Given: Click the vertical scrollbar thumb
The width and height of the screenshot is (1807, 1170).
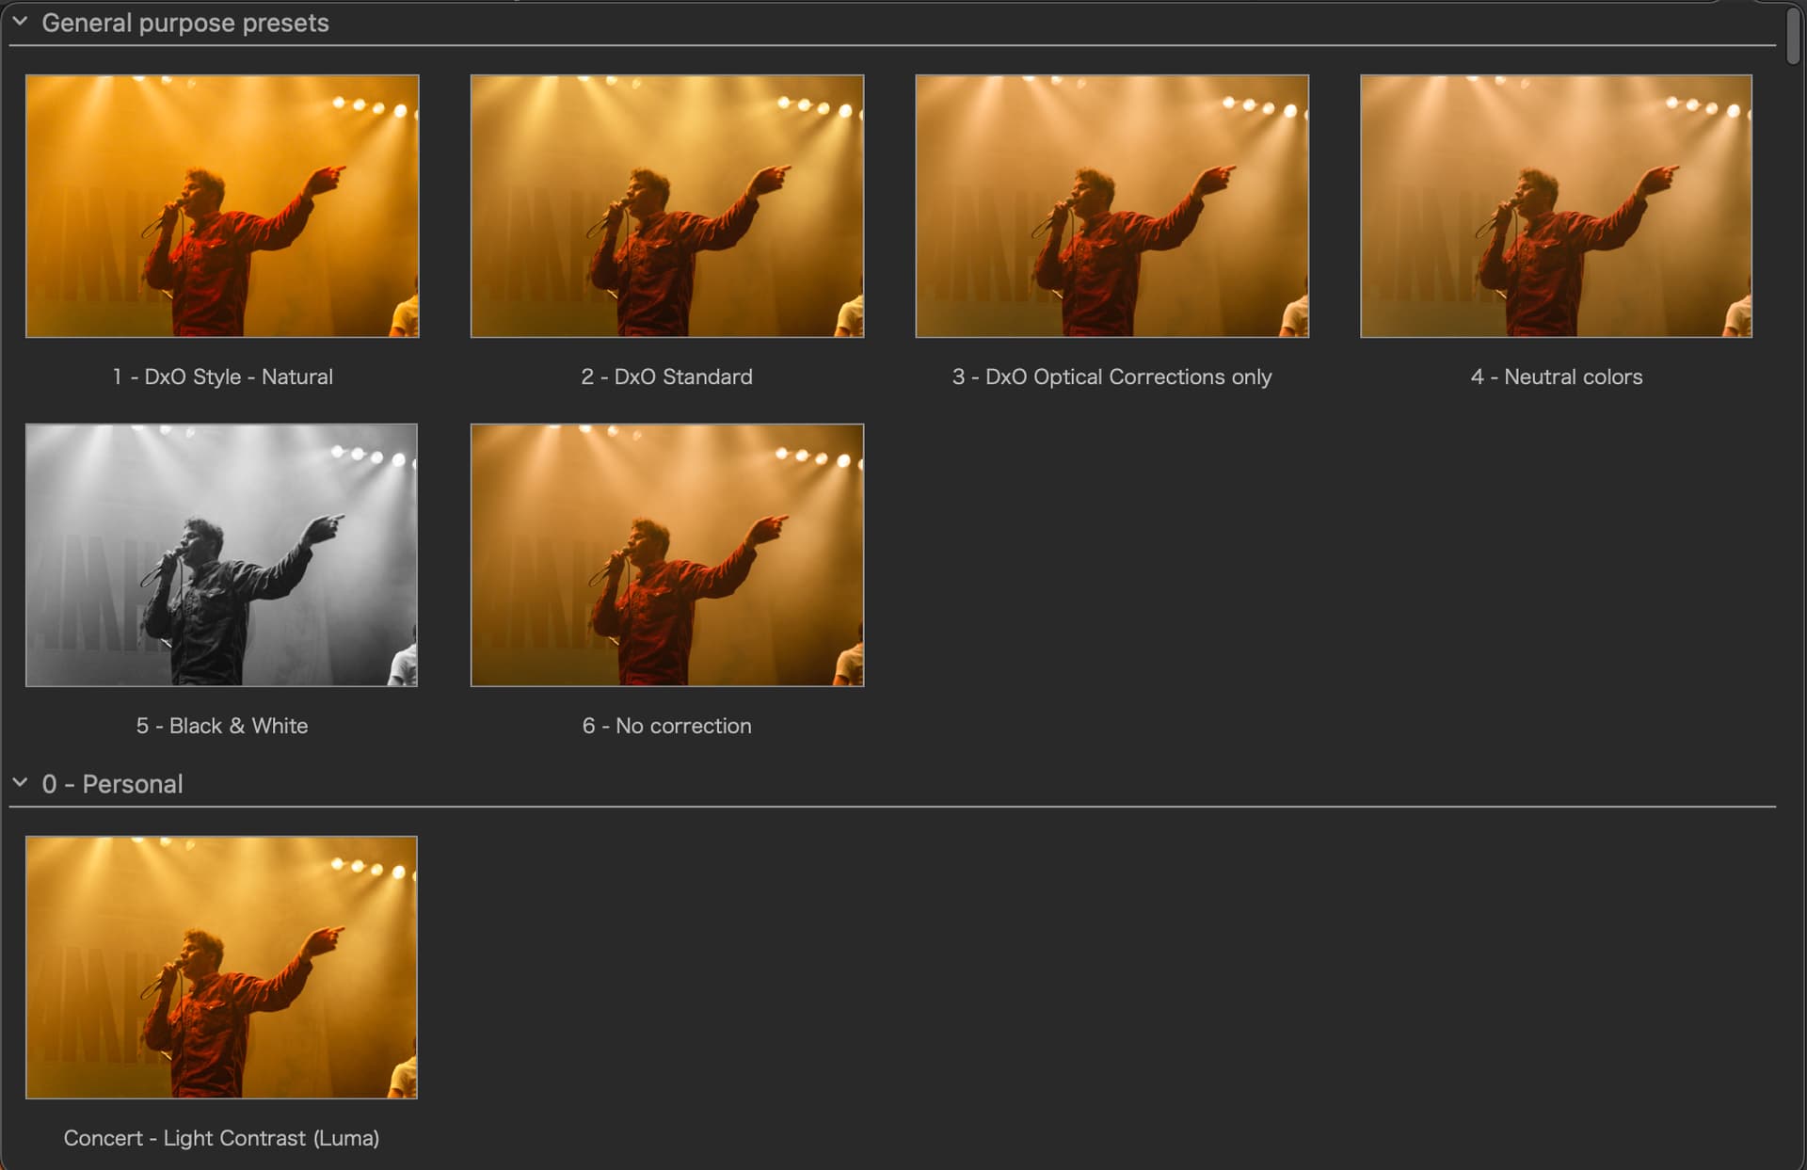Looking at the screenshot, I should tap(1794, 35).
